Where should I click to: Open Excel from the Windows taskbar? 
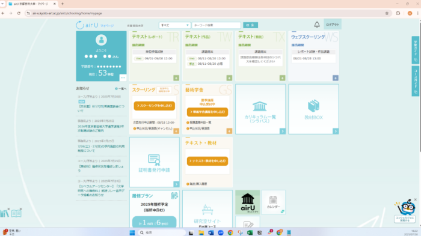pos(250,232)
